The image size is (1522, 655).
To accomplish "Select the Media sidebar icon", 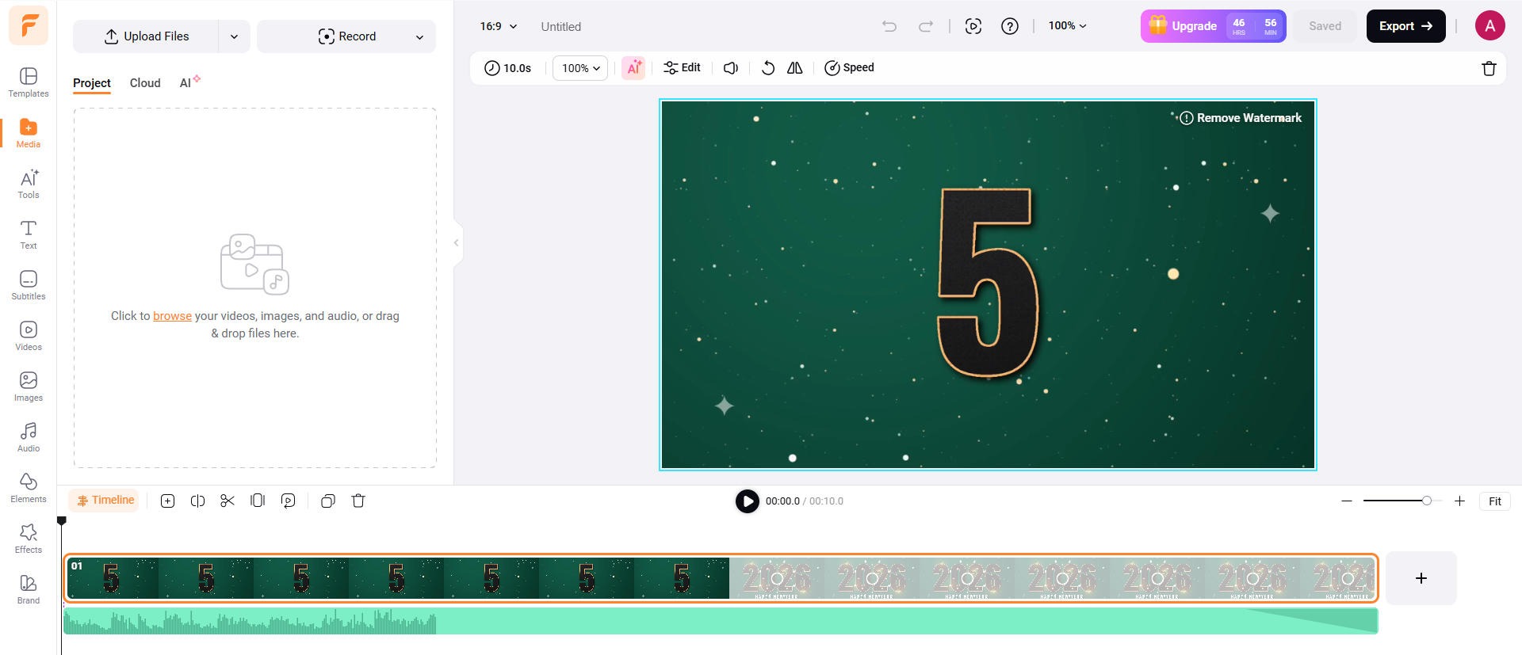I will pos(29,133).
